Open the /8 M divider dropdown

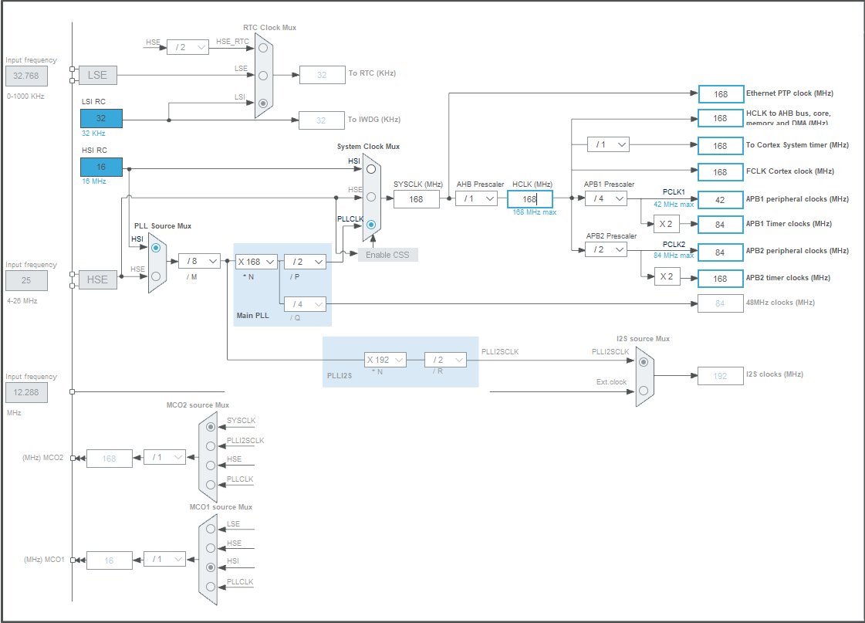198,261
